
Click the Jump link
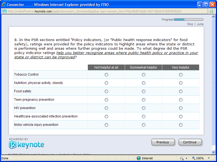click(200, 24)
